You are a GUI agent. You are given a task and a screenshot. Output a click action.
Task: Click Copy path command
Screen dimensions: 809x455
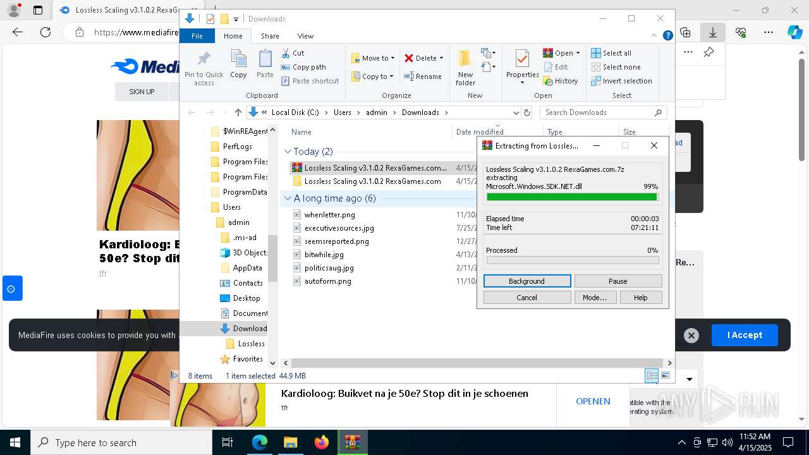(x=304, y=67)
